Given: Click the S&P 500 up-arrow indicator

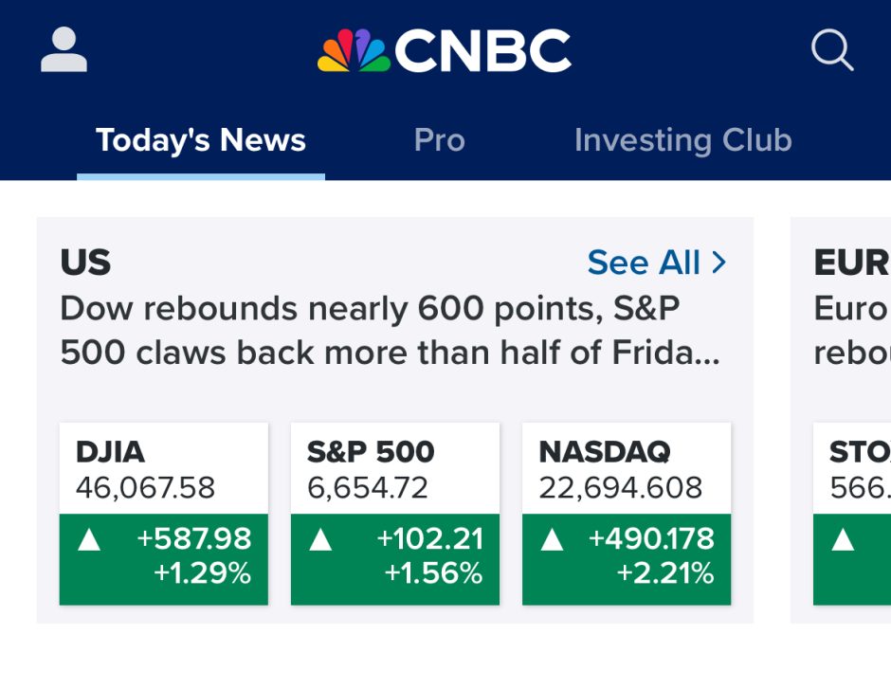Looking at the screenshot, I should click(320, 540).
